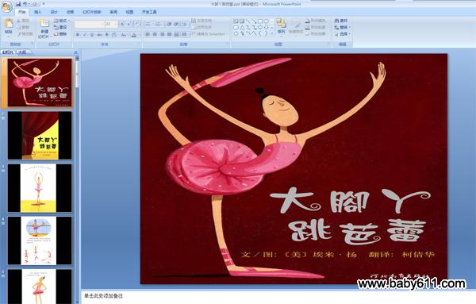This screenshot has width=476, height=304.
Task: Click the Increase Font Size icon
Action: pos(122,24)
